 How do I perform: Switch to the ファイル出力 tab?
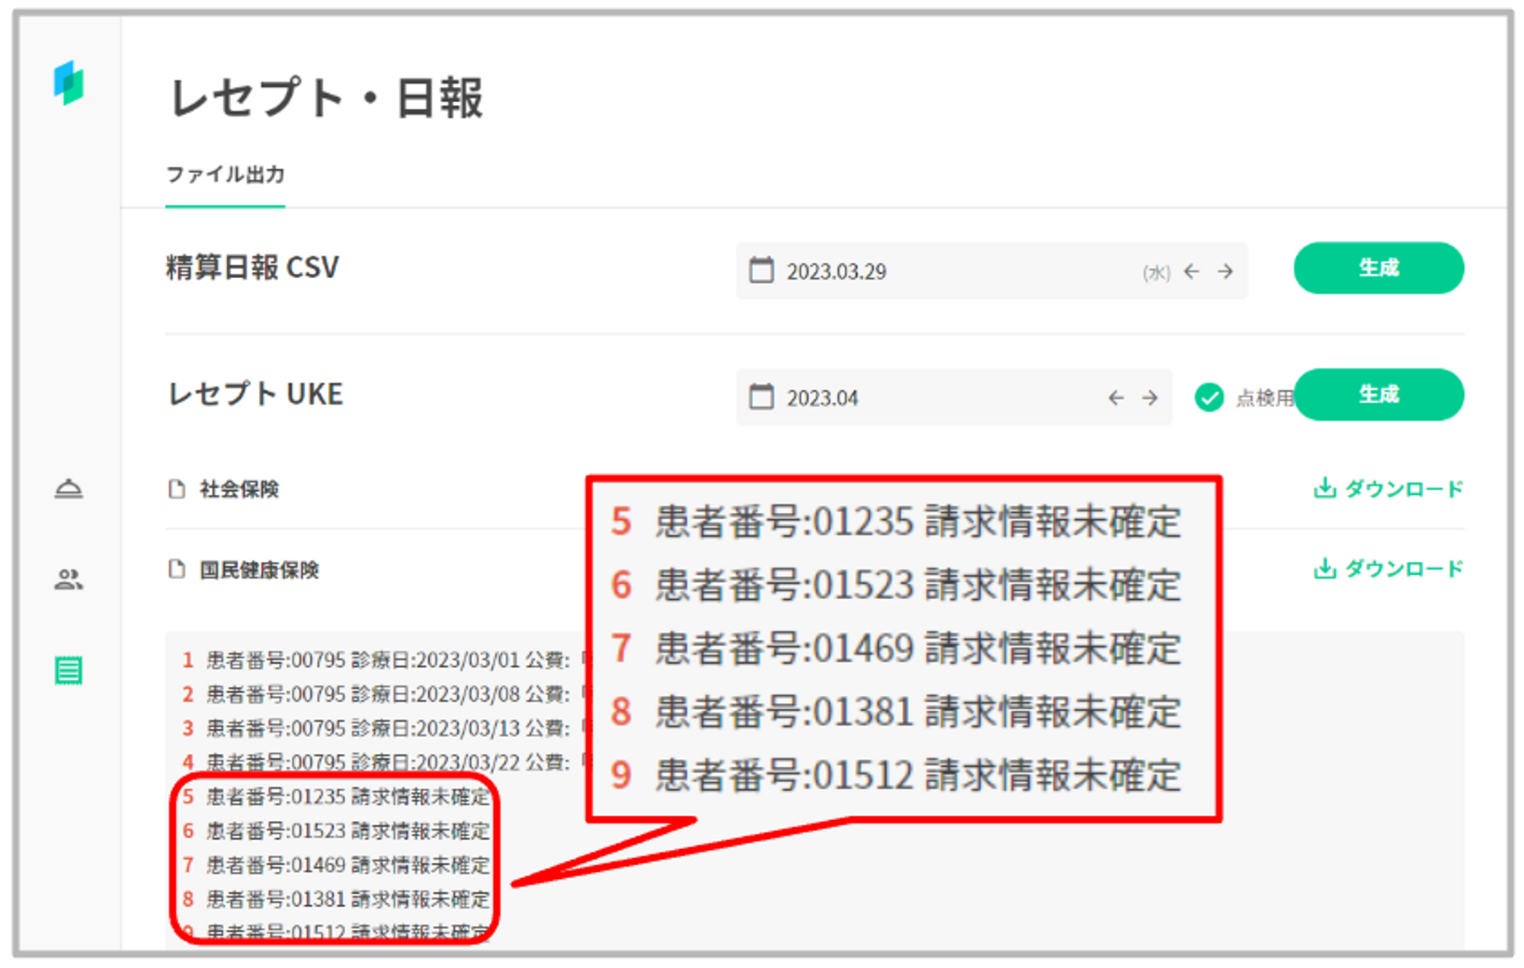point(226,175)
